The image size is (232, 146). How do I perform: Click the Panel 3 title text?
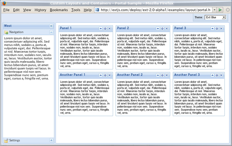(x=180, y=28)
